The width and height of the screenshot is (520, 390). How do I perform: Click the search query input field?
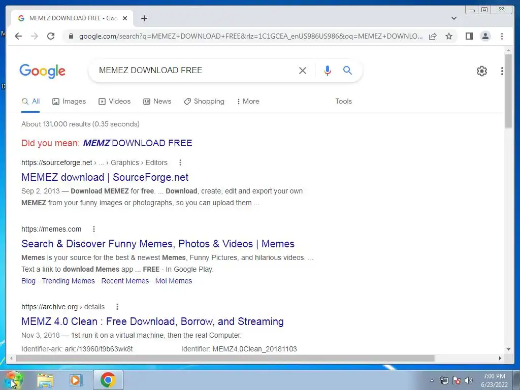(x=196, y=70)
